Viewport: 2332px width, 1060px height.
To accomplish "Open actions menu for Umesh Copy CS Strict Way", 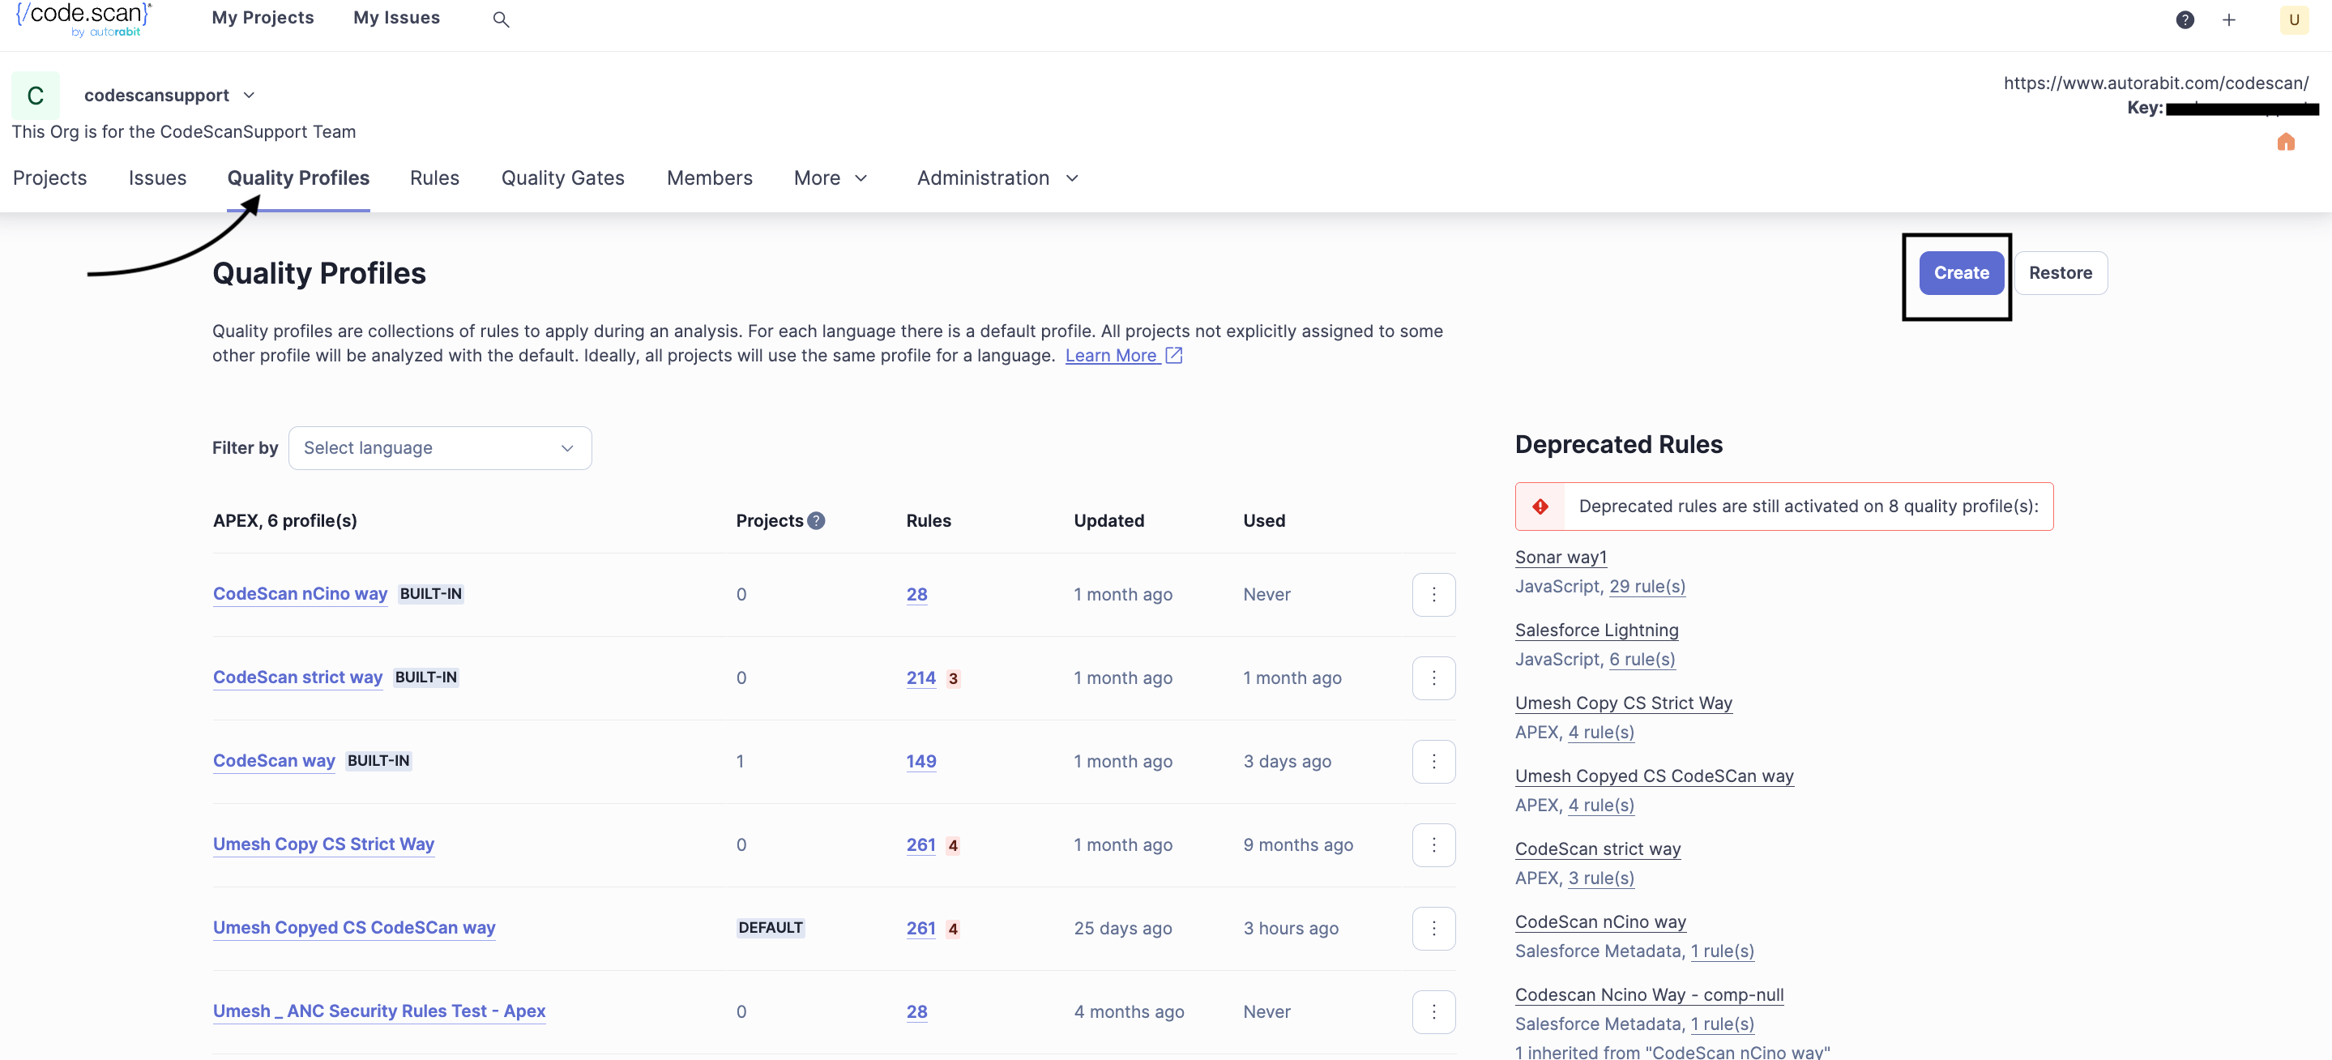I will click(1433, 844).
